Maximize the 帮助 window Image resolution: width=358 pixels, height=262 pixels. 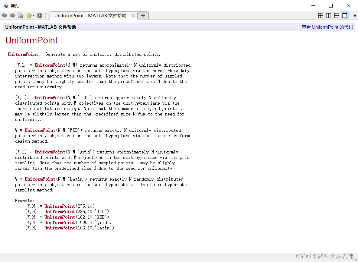(330, 6)
